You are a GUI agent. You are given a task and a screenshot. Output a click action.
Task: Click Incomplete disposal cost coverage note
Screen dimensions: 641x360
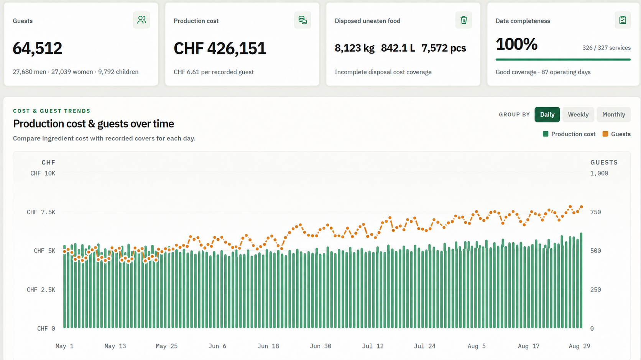pyautogui.click(x=383, y=72)
